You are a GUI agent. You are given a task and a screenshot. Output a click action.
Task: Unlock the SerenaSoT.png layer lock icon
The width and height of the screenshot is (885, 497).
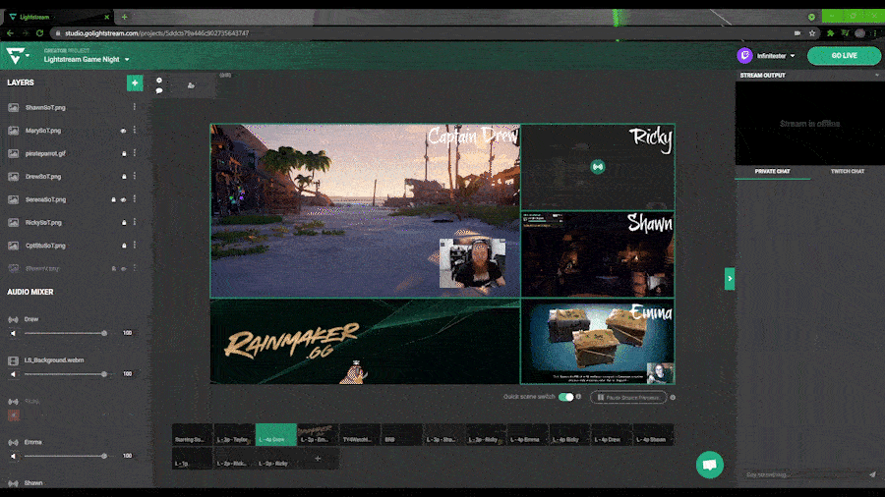113,199
